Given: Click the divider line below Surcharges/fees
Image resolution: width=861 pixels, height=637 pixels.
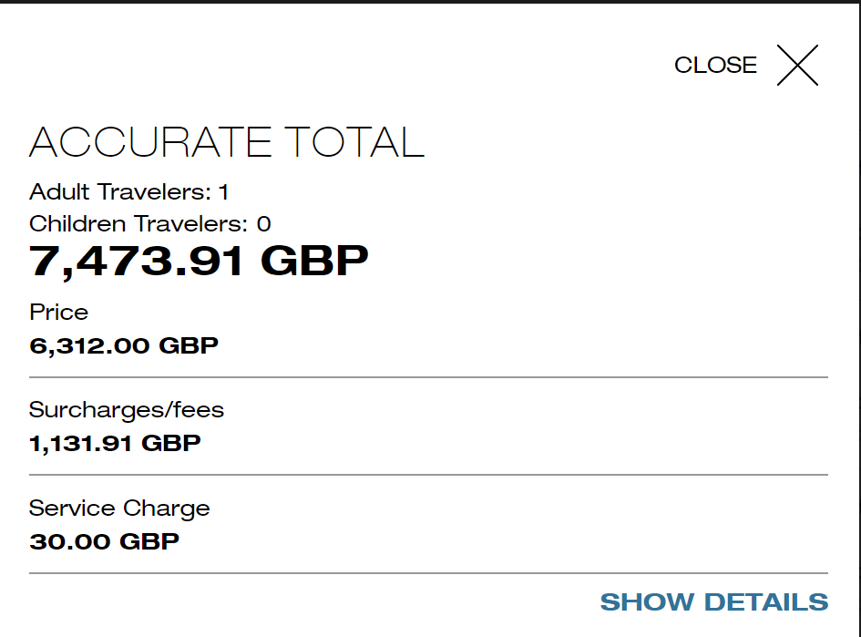Looking at the screenshot, I should pos(428,475).
